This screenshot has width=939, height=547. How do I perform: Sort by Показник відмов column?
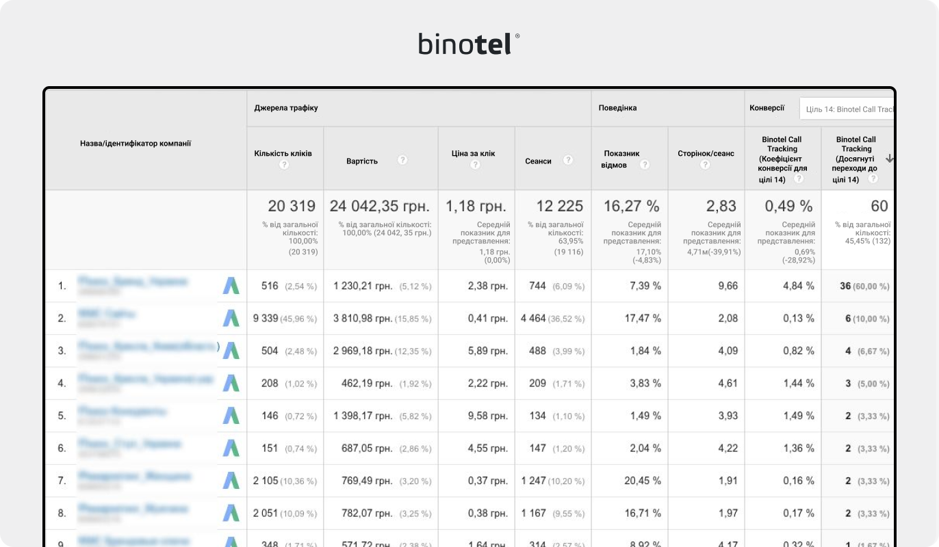click(621, 159)
